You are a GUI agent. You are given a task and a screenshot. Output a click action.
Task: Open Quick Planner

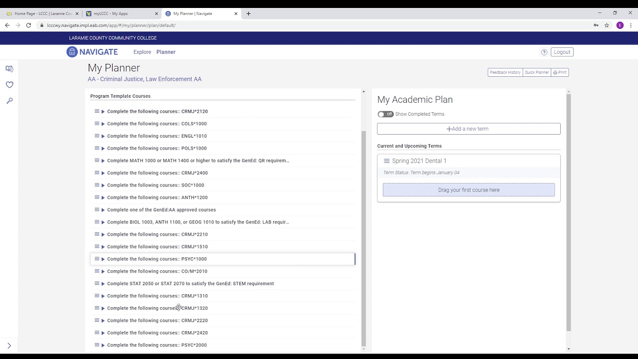click(536, 72)
